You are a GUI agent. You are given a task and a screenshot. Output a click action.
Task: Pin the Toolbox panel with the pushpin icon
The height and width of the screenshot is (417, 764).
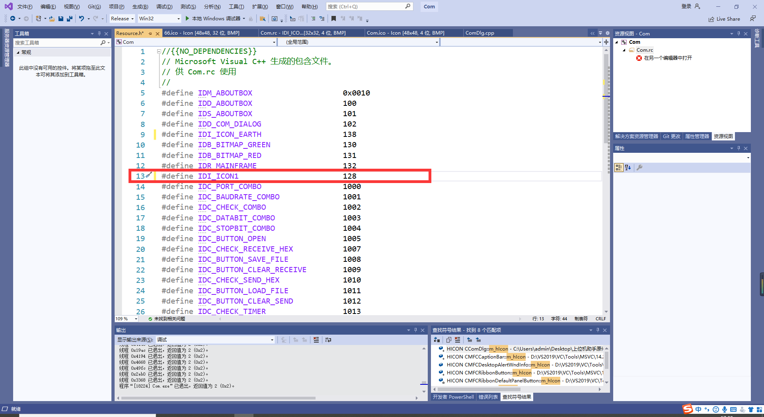[x=99, y=33]
